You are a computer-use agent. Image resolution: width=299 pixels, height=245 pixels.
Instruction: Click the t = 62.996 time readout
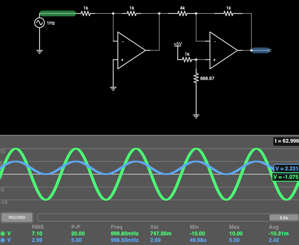tap(286, 141)
